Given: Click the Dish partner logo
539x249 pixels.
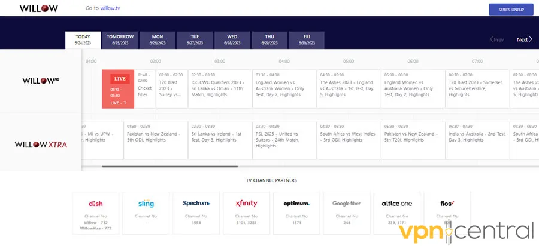Looking at the screenshot, I should click(96, 204).
